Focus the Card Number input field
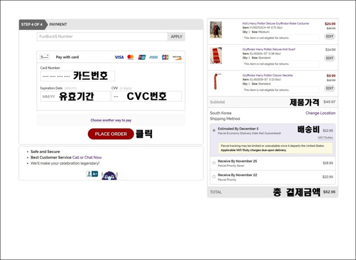This screenshot has height=260, width=356. (77, 76)
